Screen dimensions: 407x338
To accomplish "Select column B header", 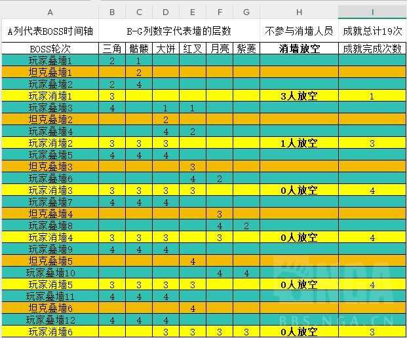I will tap(112, 12).
